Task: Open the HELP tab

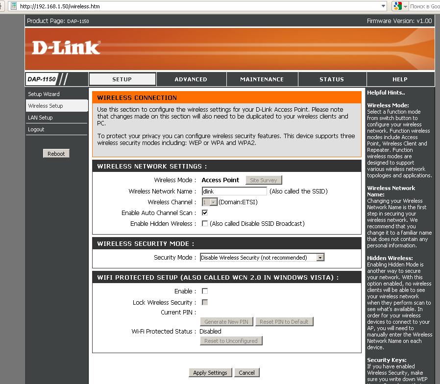Action: click(x=400, y=79)
